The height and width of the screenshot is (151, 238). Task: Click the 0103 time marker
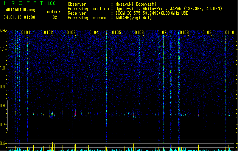point(71,32)
